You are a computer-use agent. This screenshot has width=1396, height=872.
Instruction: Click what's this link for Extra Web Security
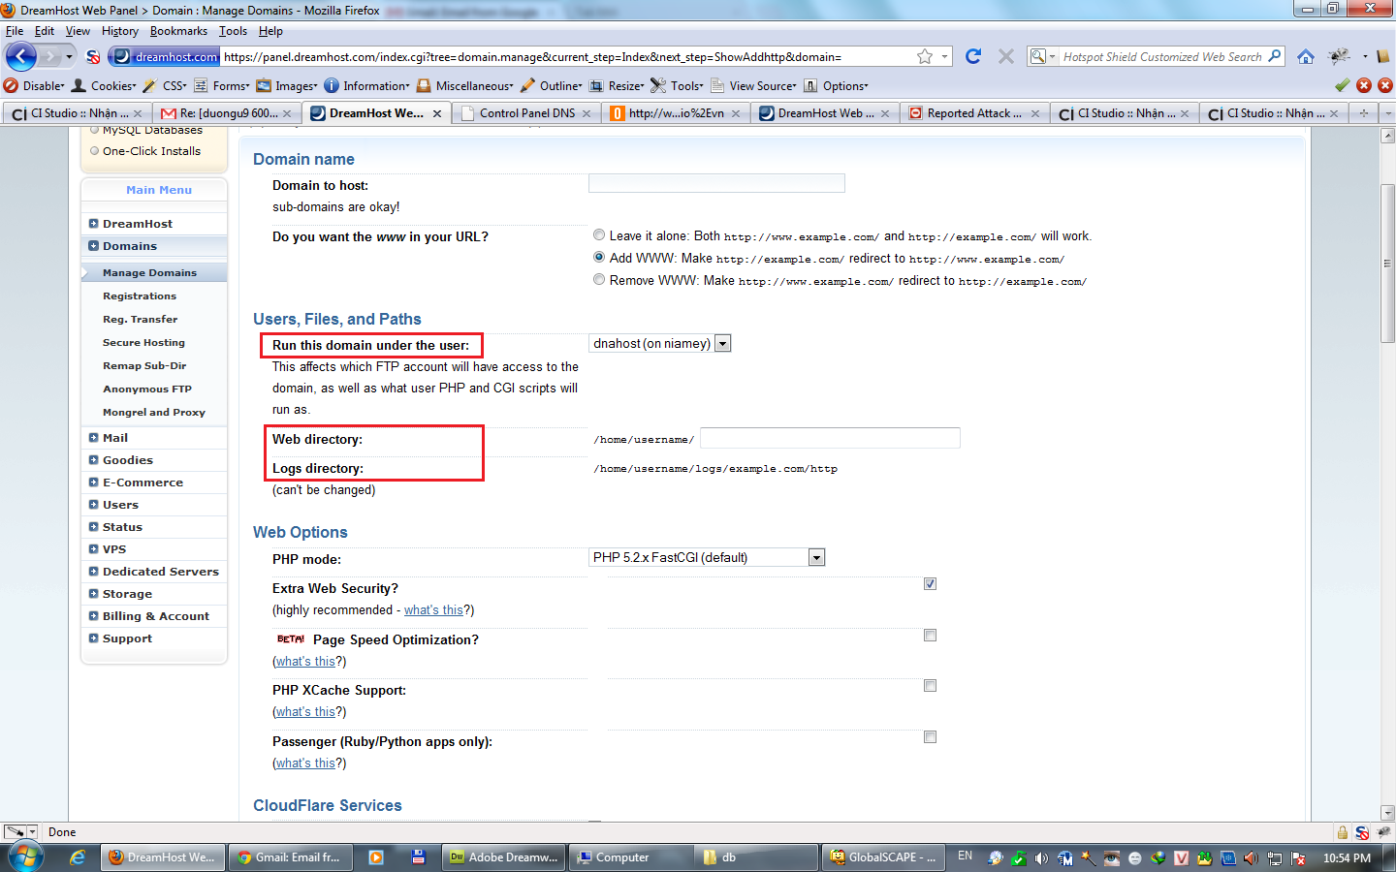coord(433,609)
